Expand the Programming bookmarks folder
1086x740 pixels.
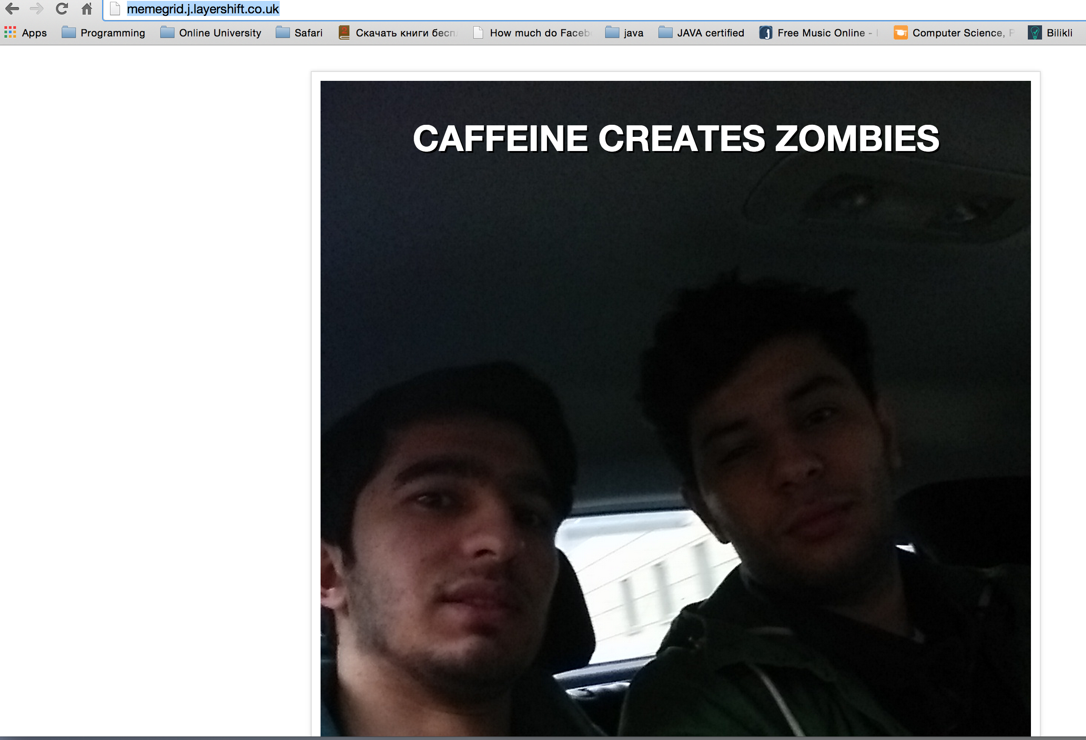[x=104, y=33]
